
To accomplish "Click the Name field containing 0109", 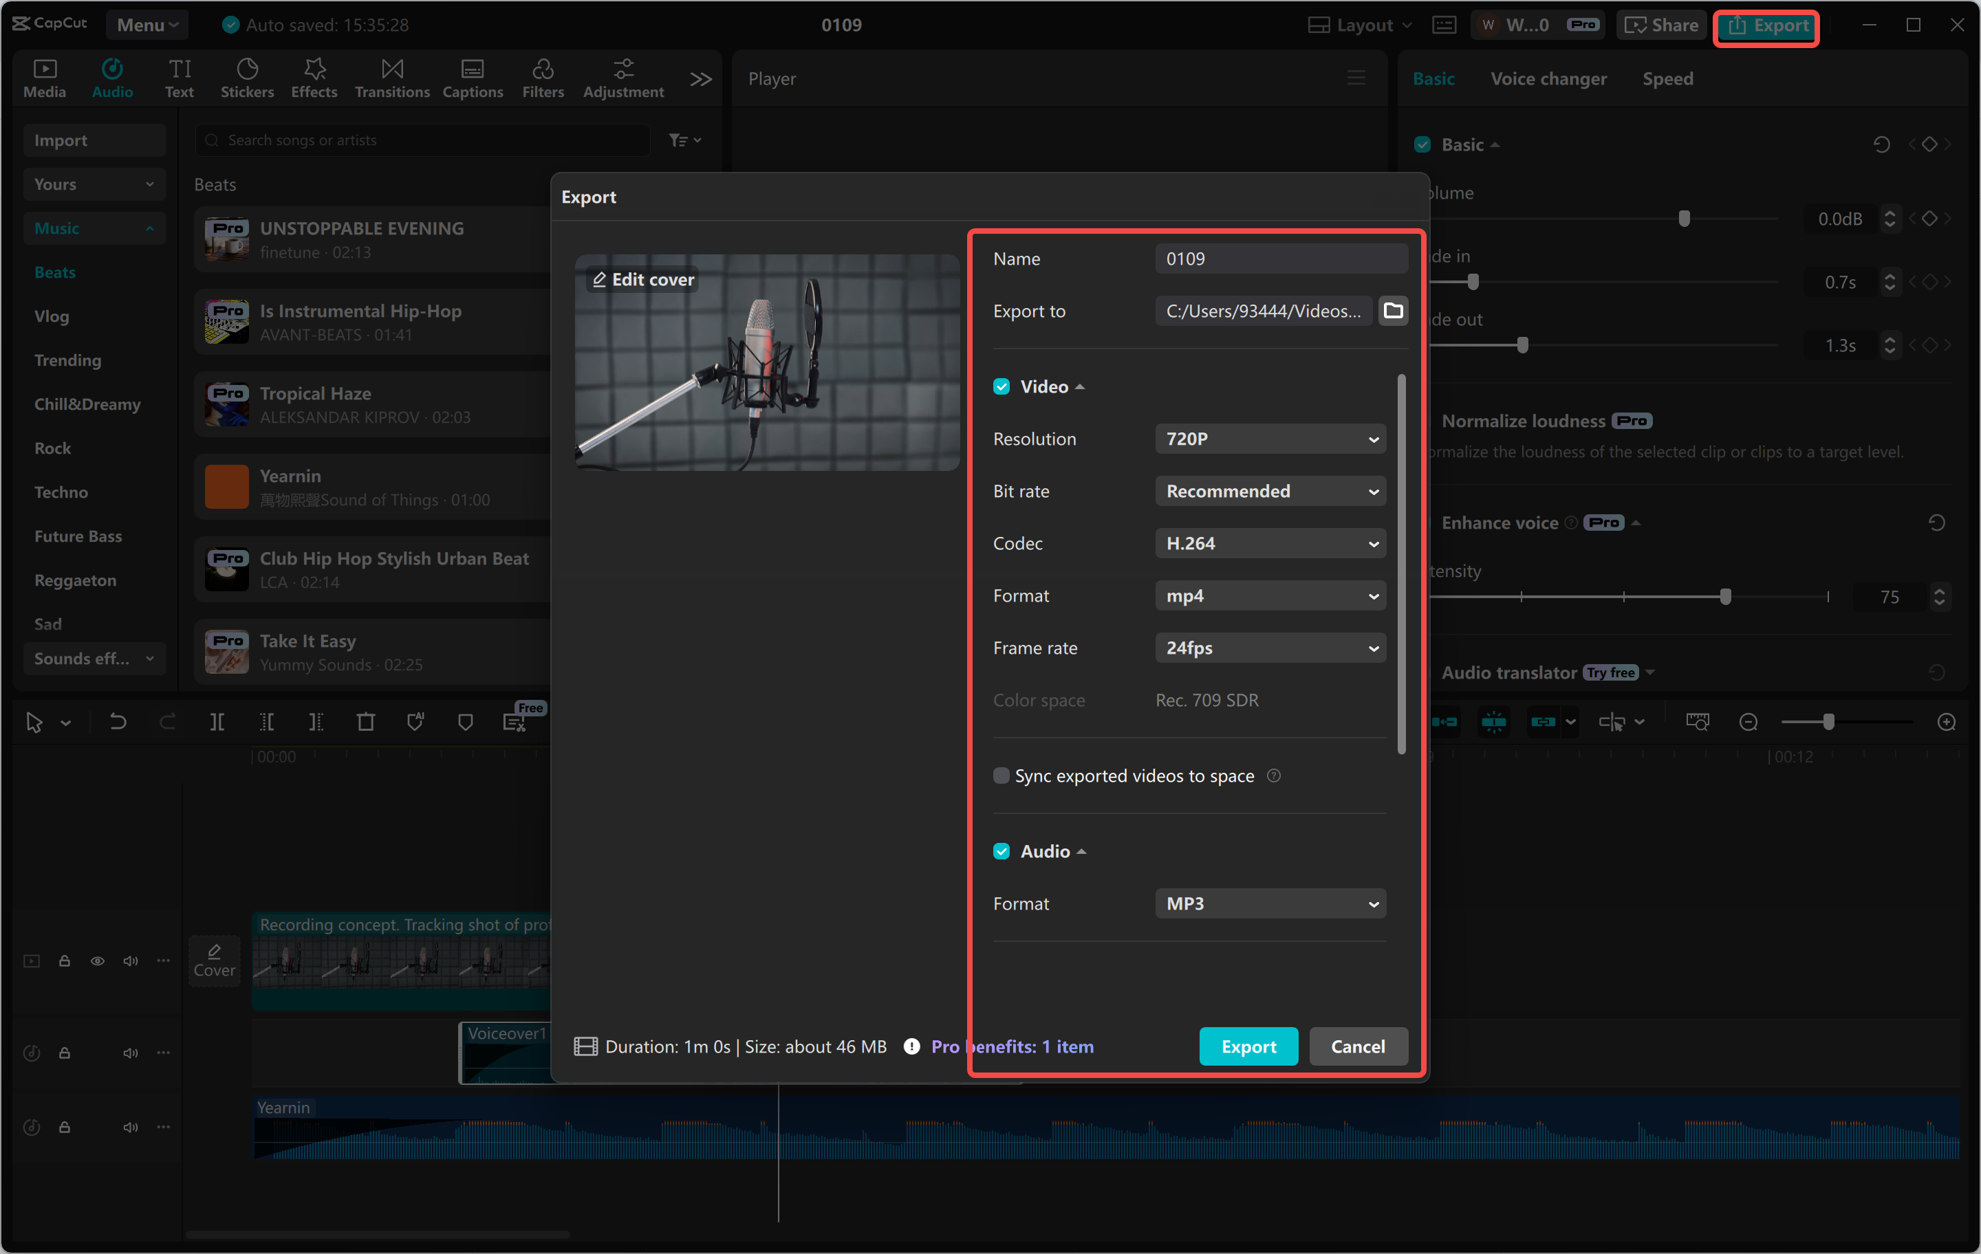I will (1280, 259).
